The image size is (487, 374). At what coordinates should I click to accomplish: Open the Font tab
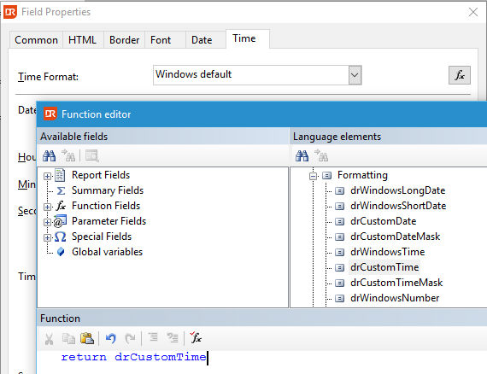(161, 40)
